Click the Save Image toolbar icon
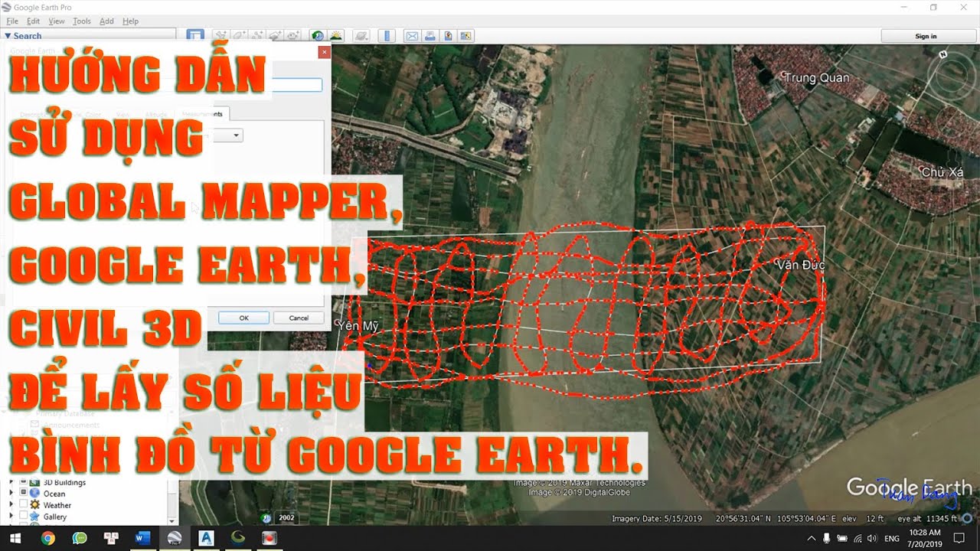Viewport: 980px width, 551px height. point(448,36)
